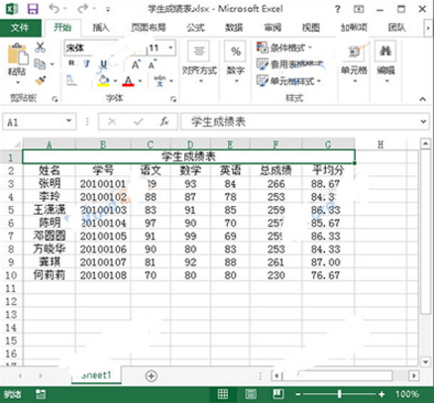Toggle Underline formatting

coord(103,64)
